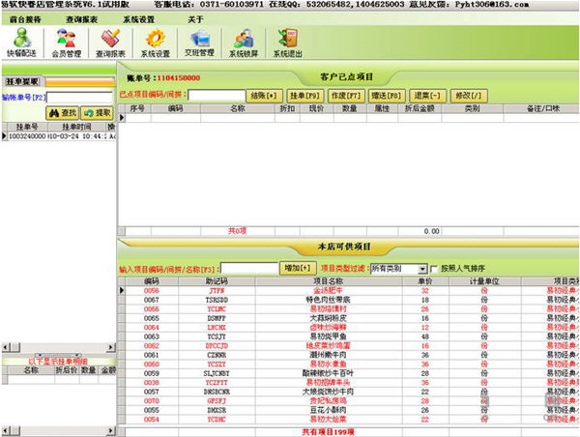Open the 查询报表 menu bar item
The height and width of the screenshot is (437, 580).
coord(82,19)
